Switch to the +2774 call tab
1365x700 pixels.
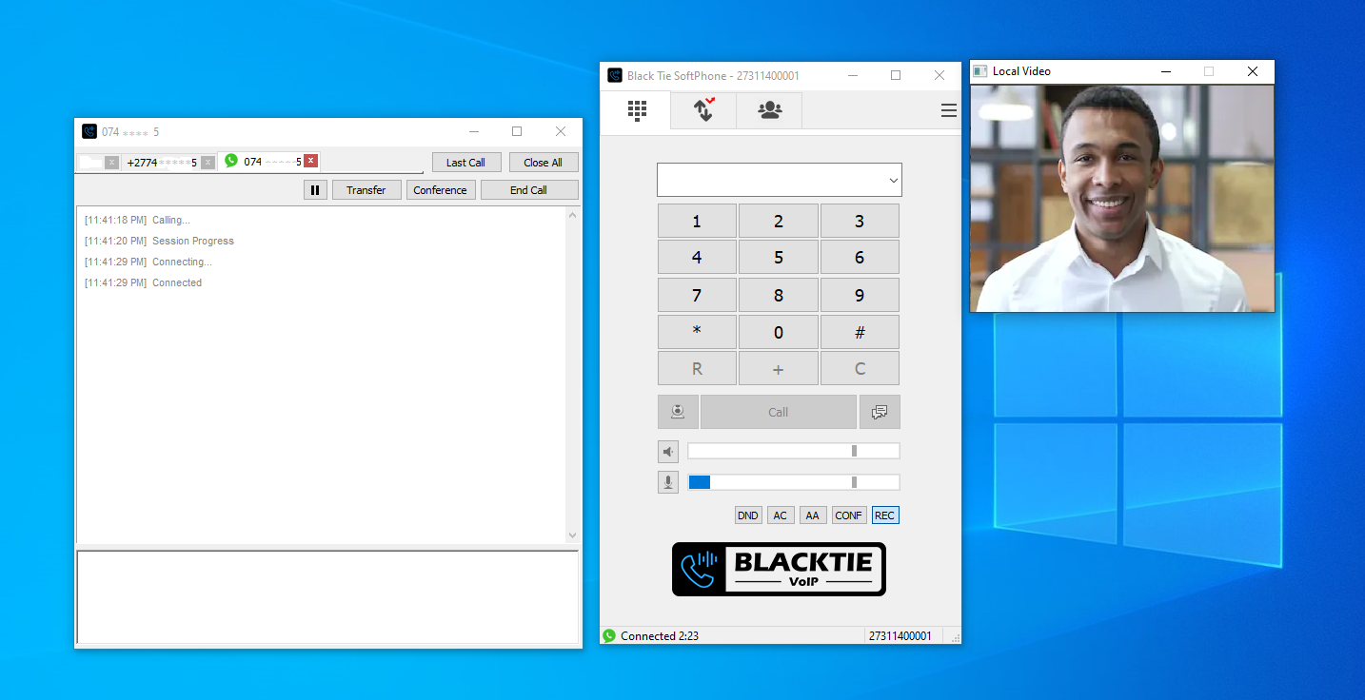(161, 163)
